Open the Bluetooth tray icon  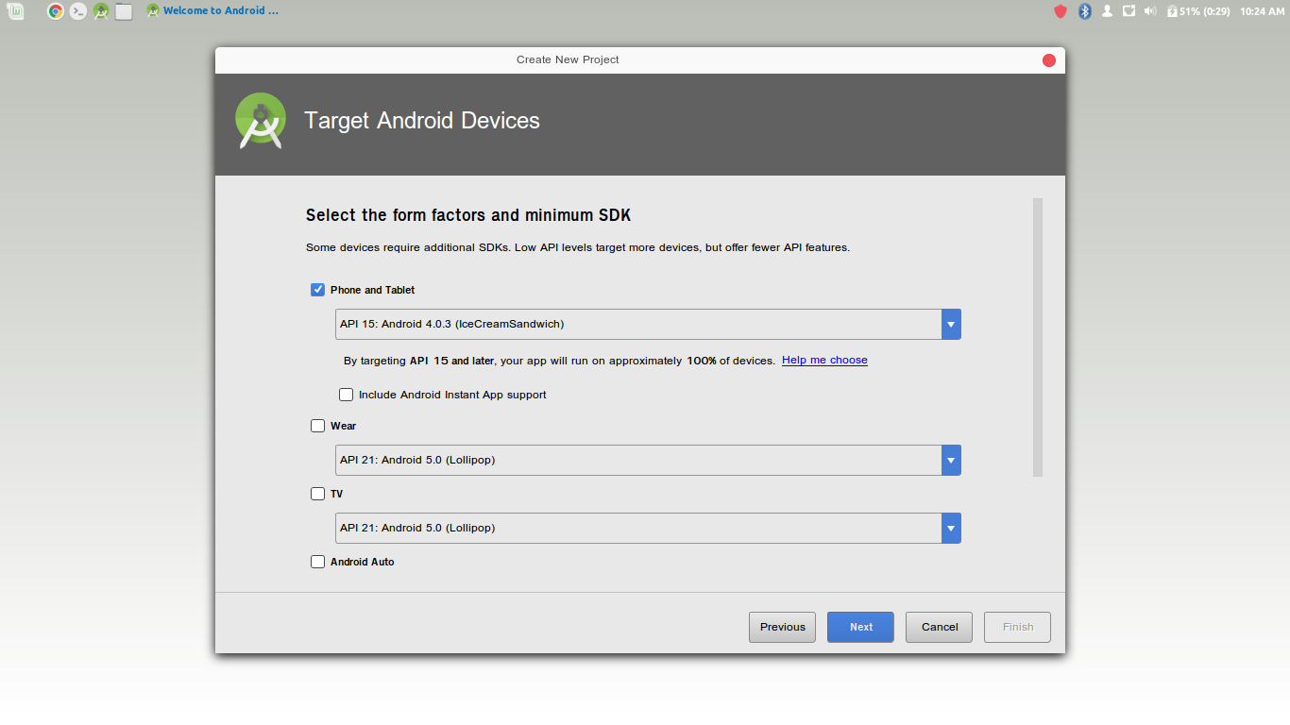[1085, 11]
